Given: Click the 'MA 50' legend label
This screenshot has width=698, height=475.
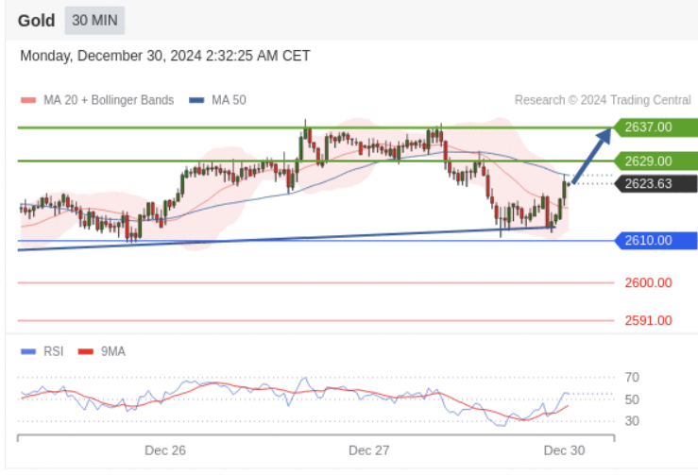Looking at the screenshot, I should 229,100.
